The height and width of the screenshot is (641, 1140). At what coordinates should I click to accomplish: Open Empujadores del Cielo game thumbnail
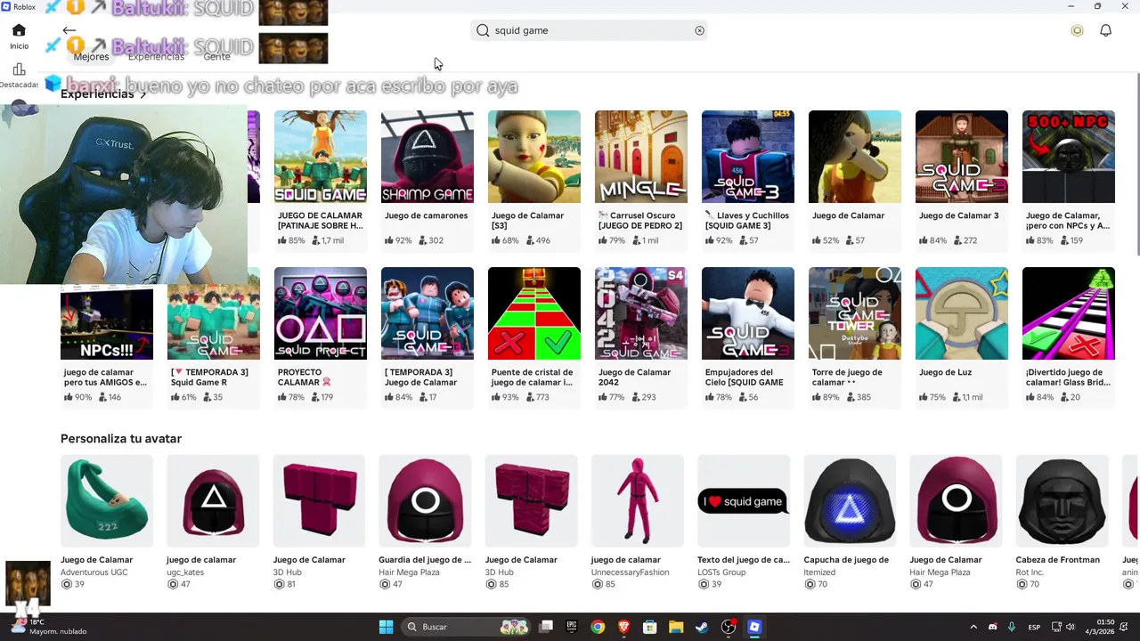click(748, 313)
